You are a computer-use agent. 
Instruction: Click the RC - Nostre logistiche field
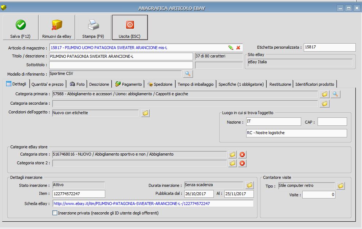[296, 133]
